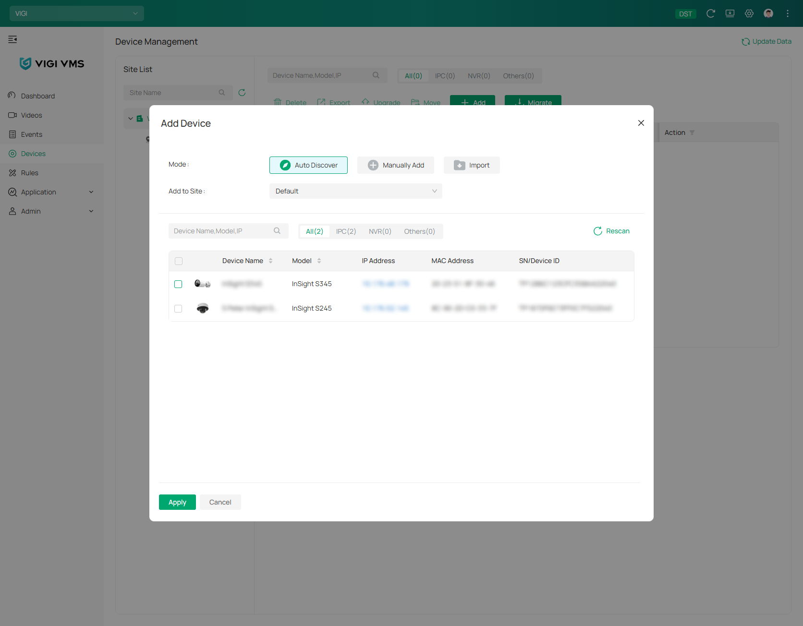Click the 'InSight S345' model cell

tap(312, 284)
